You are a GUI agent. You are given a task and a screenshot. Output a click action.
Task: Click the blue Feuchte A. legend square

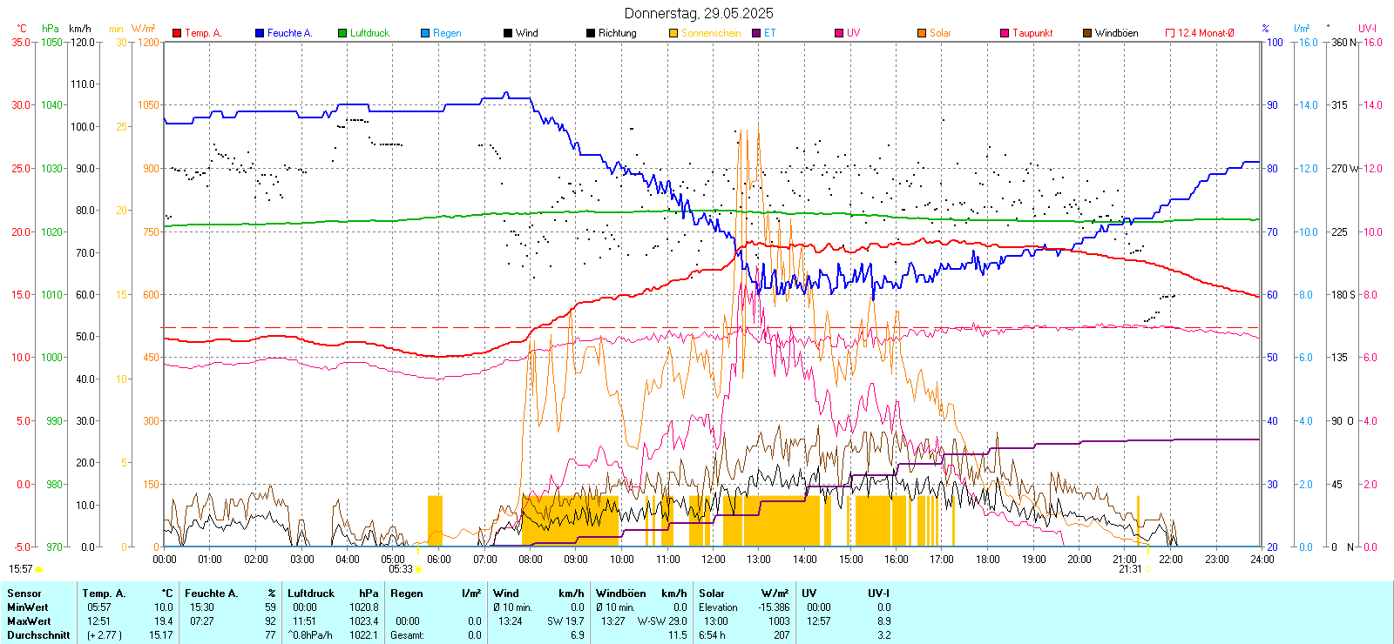pyautogui.click(x=260, y=33)
